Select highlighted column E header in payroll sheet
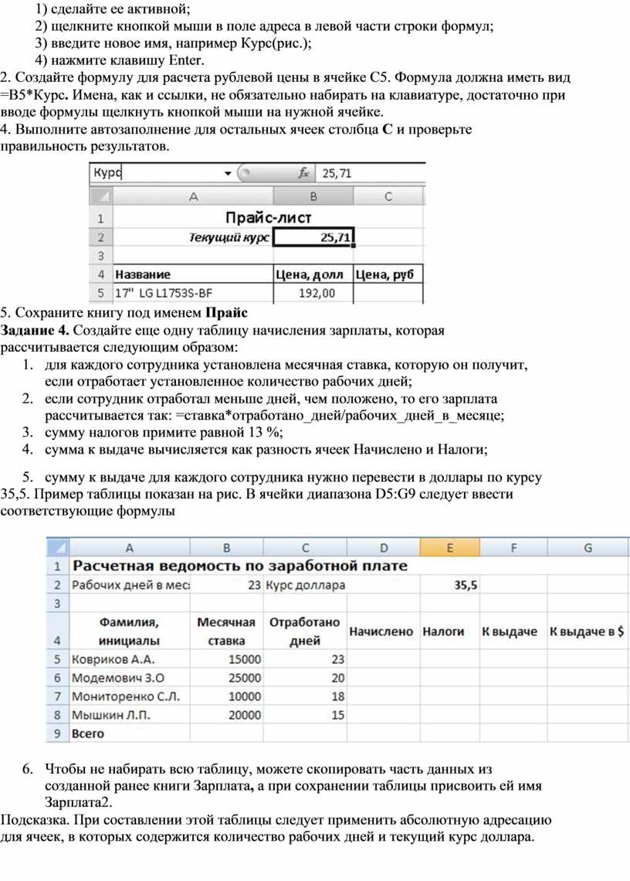This screenshot has height=881, width=630. click(x=450, y=547)
